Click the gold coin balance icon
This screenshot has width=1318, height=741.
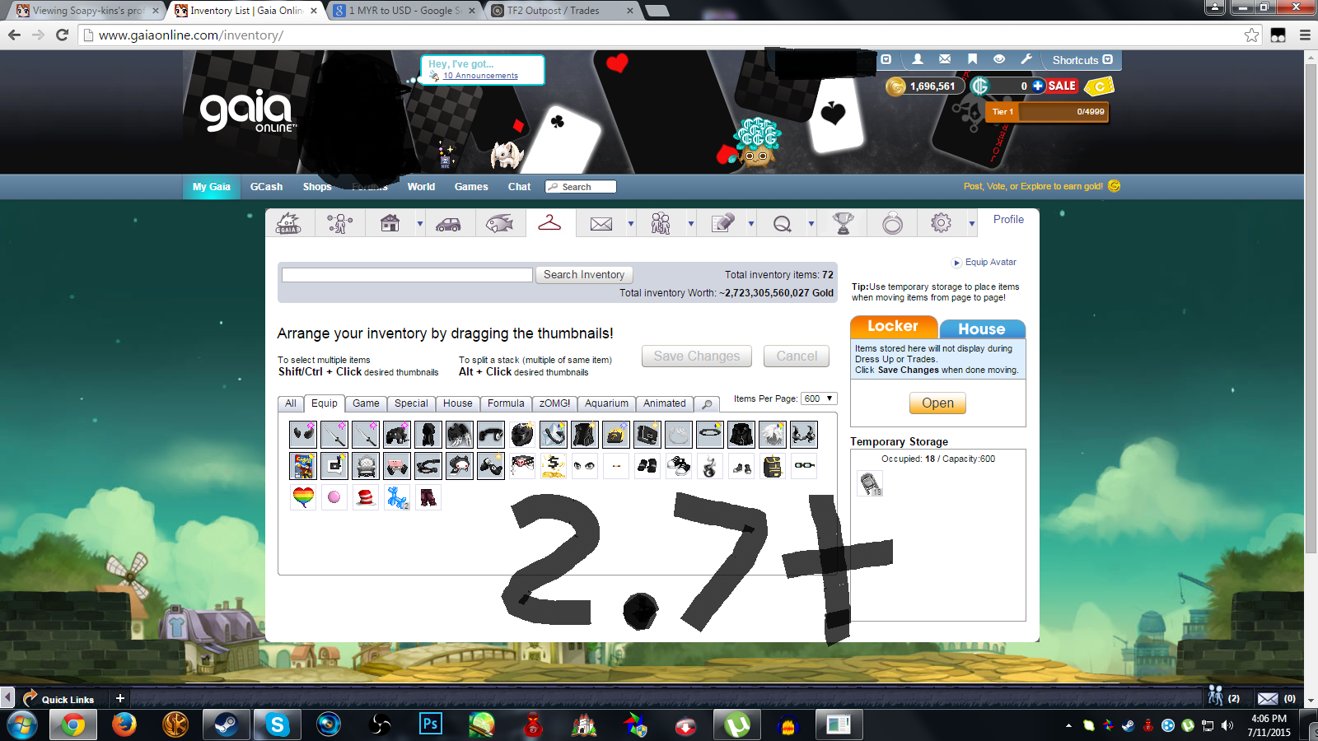tap(895, 86)
